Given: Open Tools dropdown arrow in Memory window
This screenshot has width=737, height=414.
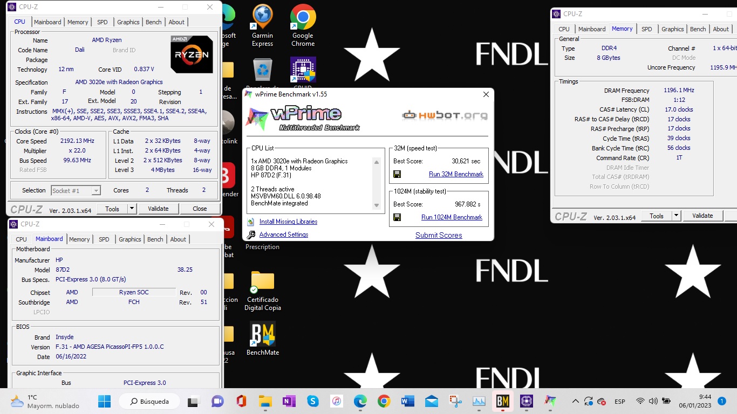Looking at the screenshot, I should pyautogui.click(x=676, y=216).
